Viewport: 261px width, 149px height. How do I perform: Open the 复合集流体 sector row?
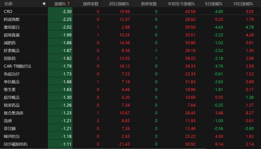click(x=130, y=113)
